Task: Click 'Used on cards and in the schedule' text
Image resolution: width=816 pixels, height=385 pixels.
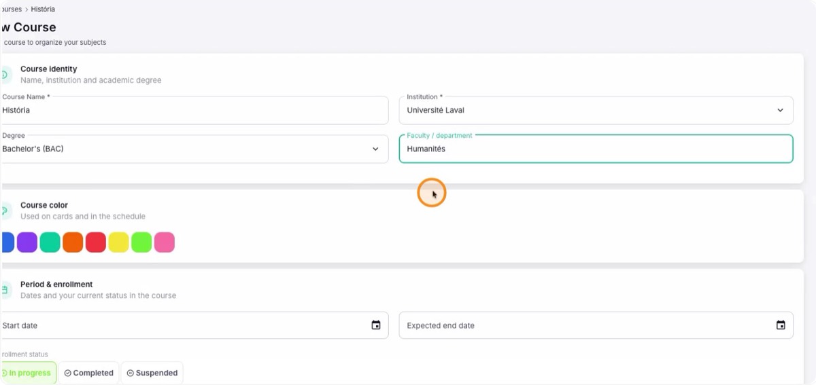Action: (83, 217)
